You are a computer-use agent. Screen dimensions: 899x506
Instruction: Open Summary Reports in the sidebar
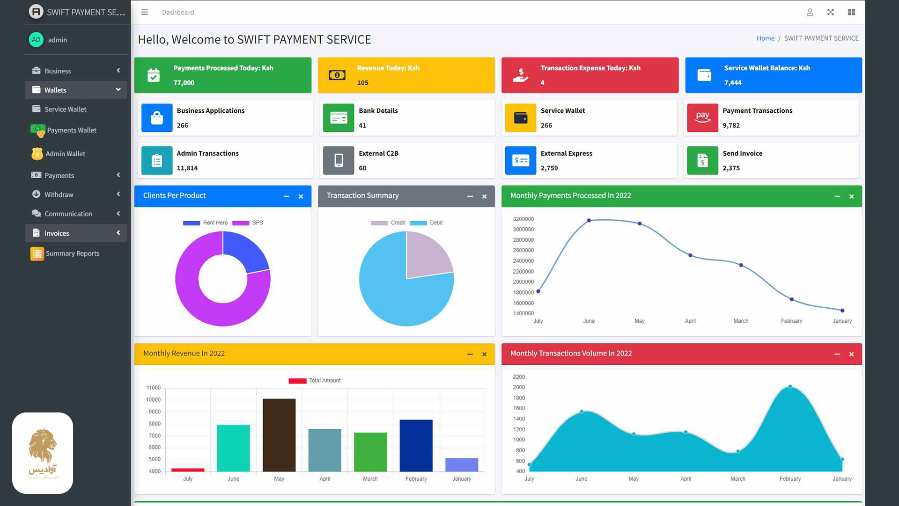76,253
